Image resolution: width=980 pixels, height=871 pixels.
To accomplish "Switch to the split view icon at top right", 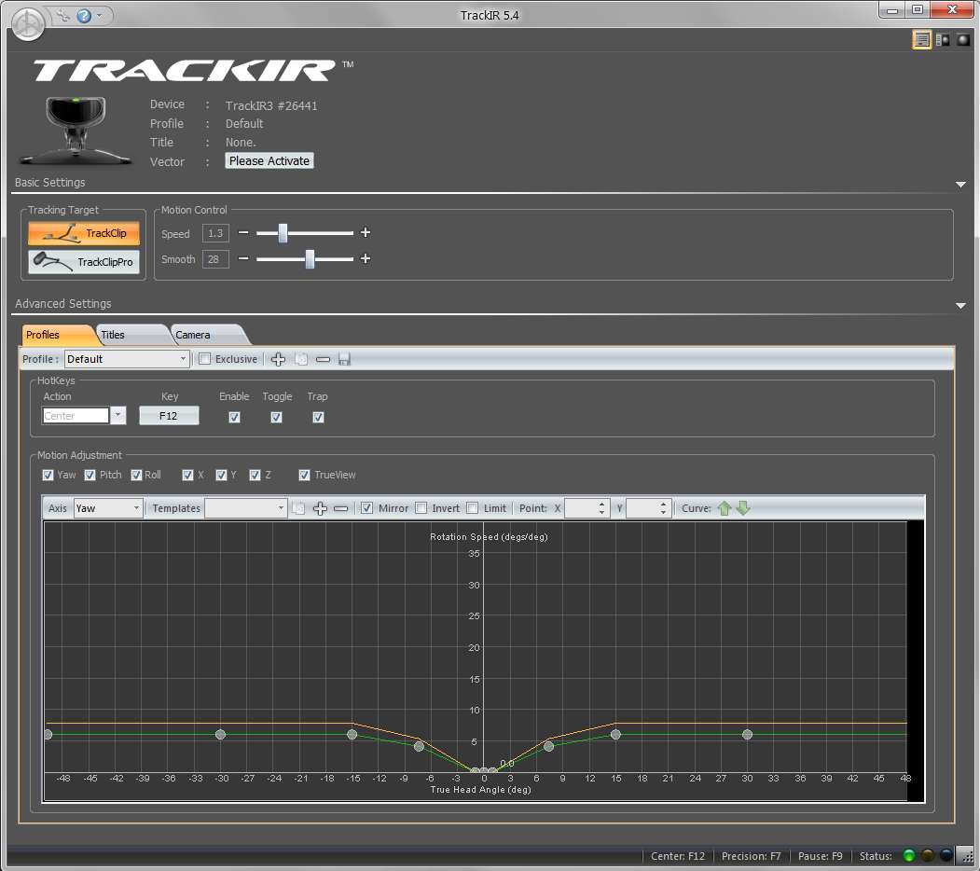I will coord(943,40).
